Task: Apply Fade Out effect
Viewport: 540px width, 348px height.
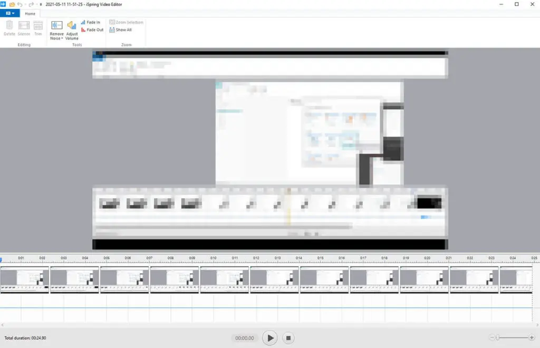Action: pos(92,30)
